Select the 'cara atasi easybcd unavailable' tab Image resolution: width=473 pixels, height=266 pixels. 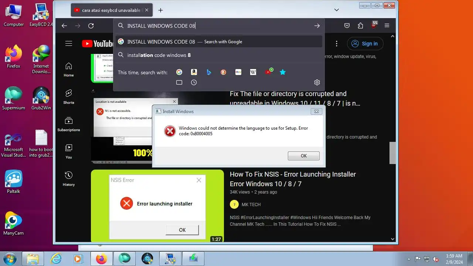pyautogui.click(x=111, y=10)
